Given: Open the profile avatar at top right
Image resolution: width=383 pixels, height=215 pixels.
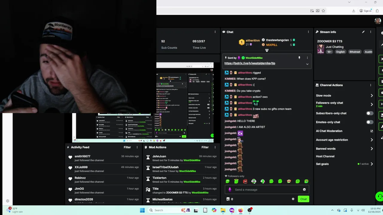Looking at the screenshot, I should (378, 21).
